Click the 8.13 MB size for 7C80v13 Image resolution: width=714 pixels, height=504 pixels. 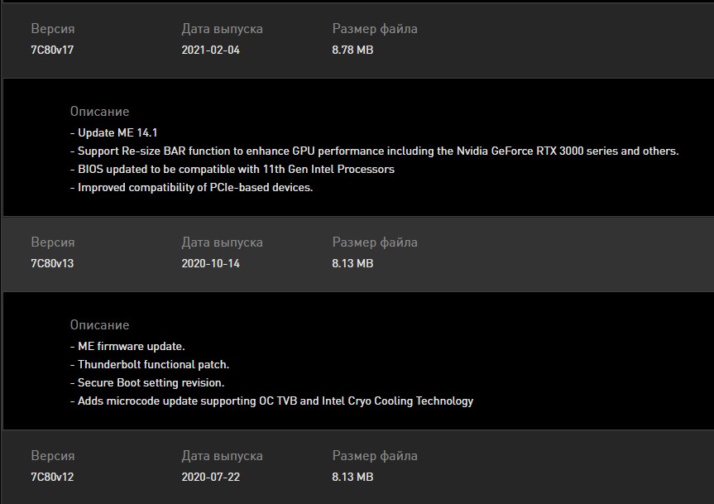(352, 263)
